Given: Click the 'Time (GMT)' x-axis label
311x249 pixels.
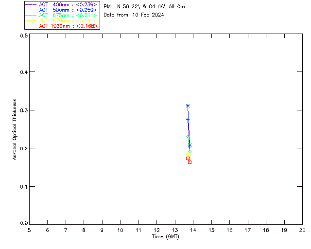Looking at the screenshot, I should [165, 237].
